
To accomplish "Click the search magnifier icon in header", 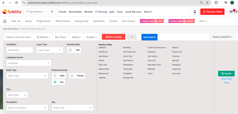I will [x=52, y=12].
